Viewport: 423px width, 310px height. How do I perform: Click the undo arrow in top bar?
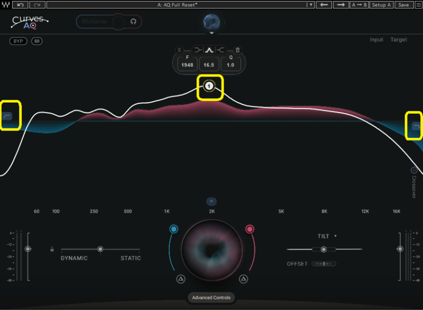tap(20, 5)
